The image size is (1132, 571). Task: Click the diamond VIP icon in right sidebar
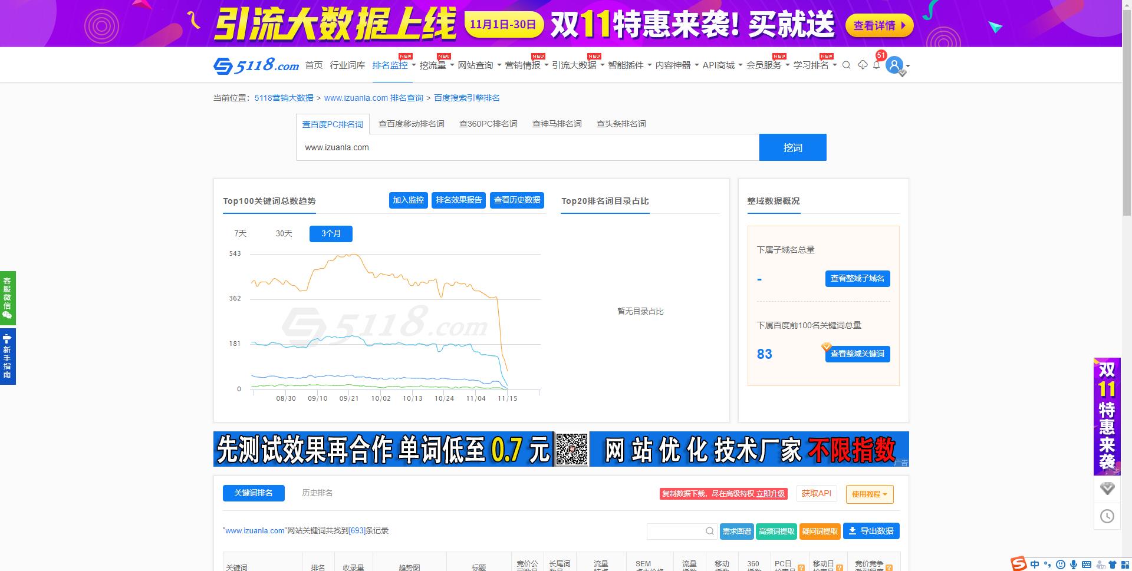(1107, 488)
